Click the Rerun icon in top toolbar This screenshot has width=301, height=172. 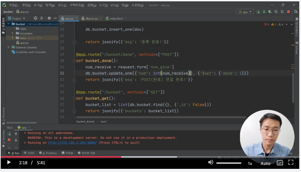(258, 12)
